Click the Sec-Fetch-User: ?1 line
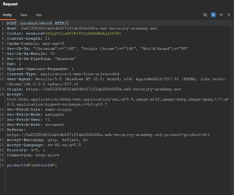234x195 pixels. (28, 120)
